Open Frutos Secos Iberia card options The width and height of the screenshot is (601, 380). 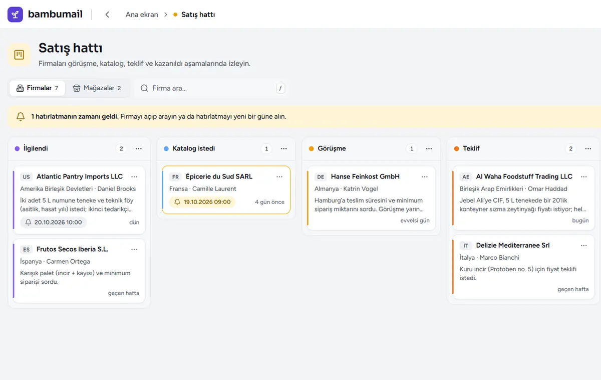pyautogui.click(x=134, y=249)
